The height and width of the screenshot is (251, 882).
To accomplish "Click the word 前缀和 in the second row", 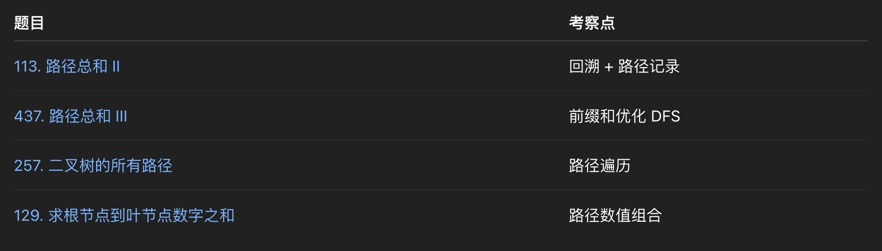I will tap(592, 116).
